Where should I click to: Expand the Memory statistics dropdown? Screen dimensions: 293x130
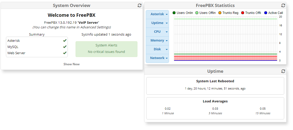tap(157, 40)
